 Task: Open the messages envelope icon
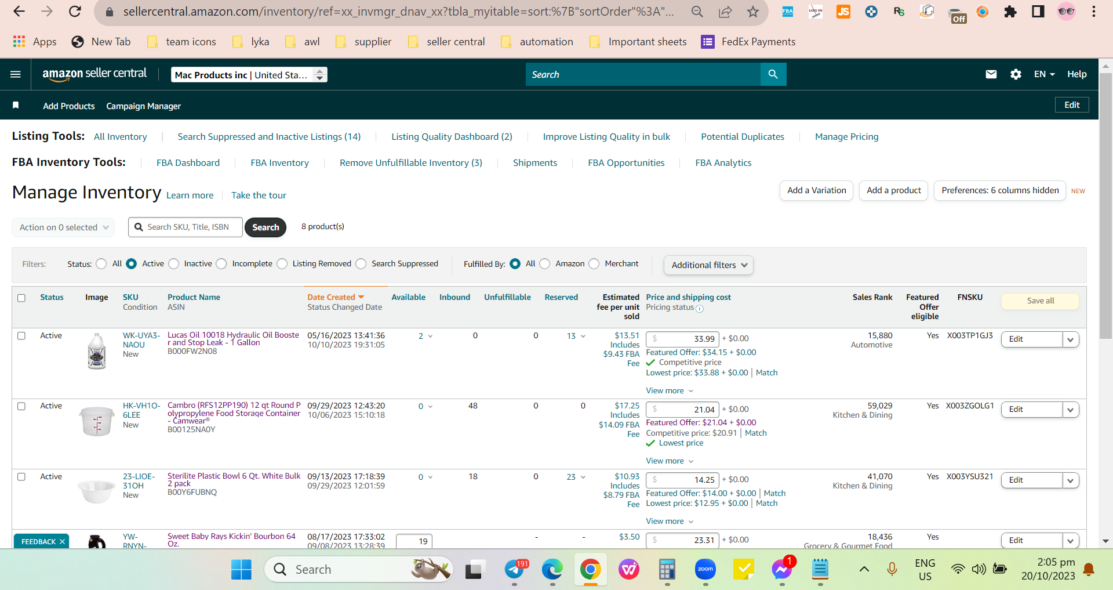pos(991,74)
